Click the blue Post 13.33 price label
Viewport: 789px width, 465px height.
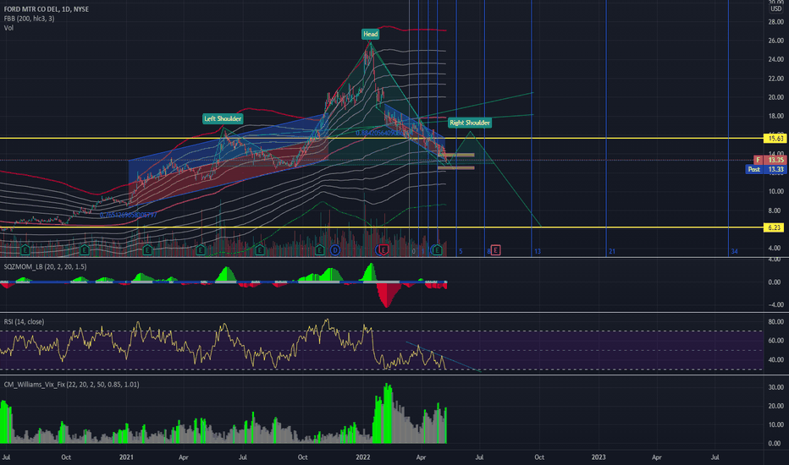766,169
